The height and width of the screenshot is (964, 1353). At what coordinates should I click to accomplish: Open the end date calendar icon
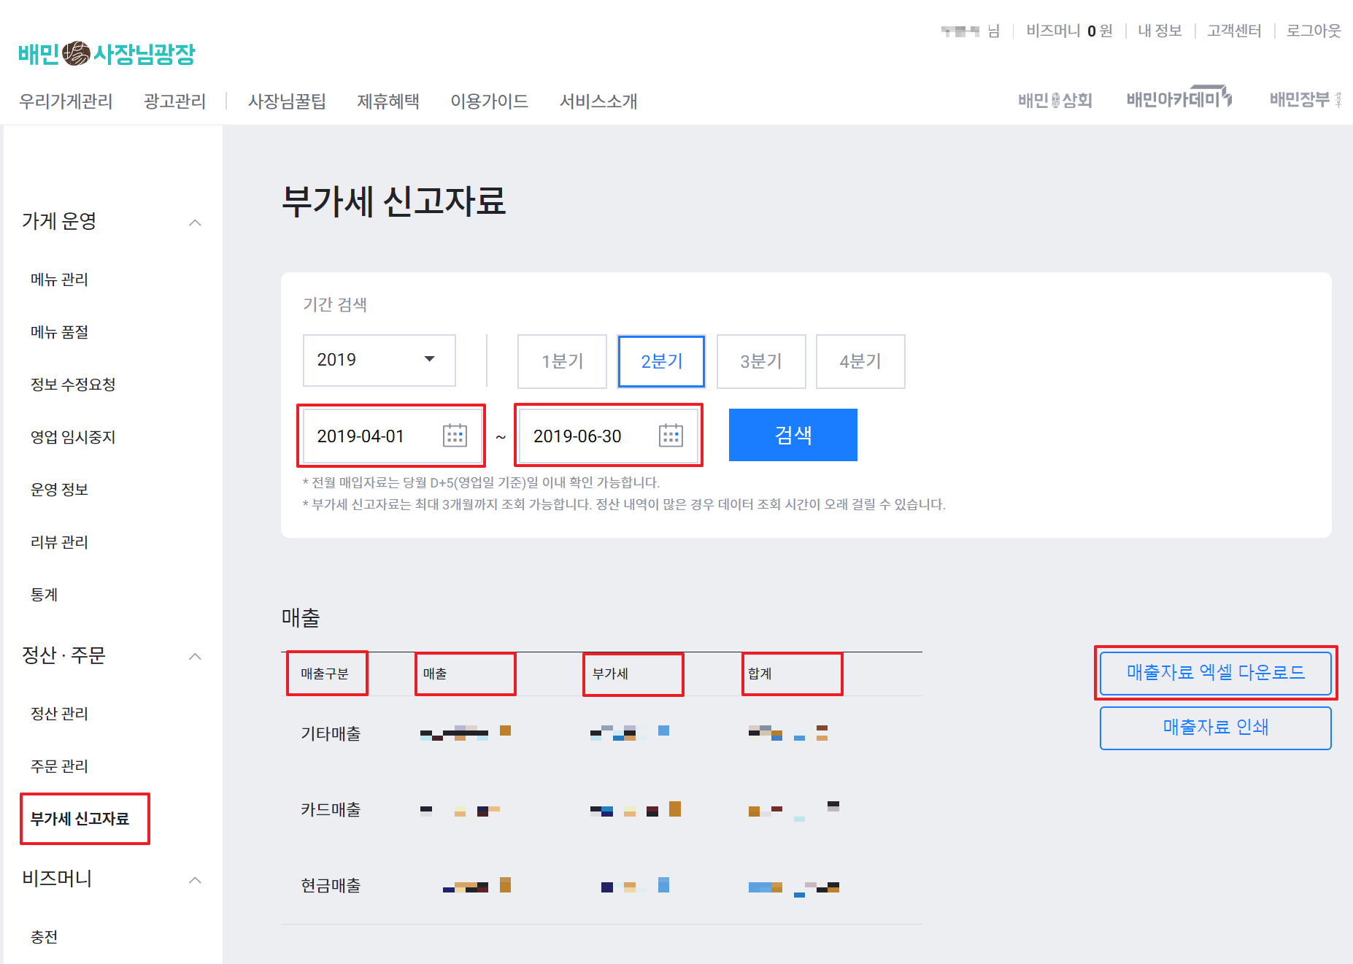pos(671,436)
